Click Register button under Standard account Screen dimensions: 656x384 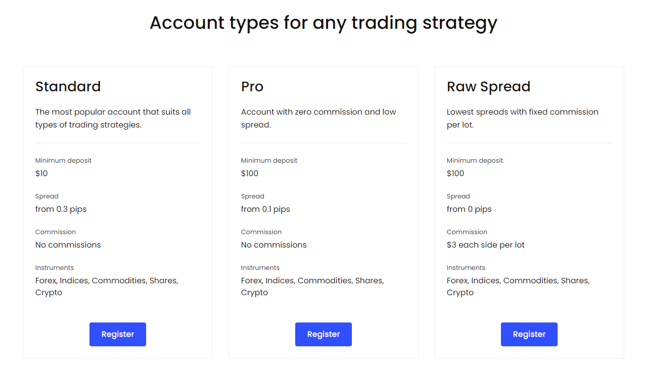118,334
